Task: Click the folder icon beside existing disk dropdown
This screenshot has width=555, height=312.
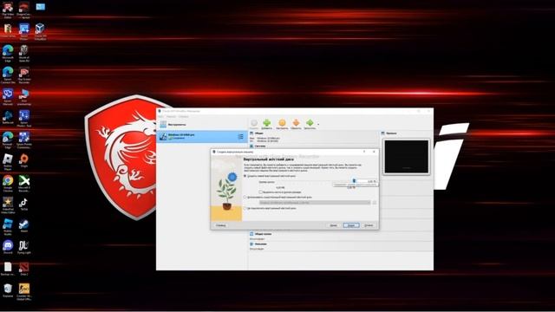Action: point(374,203)
